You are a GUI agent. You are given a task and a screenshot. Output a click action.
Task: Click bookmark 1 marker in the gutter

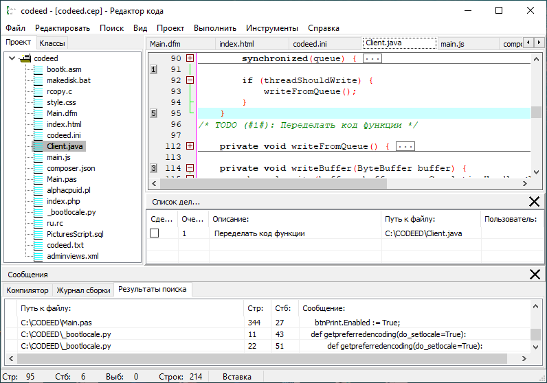[153, 69]
